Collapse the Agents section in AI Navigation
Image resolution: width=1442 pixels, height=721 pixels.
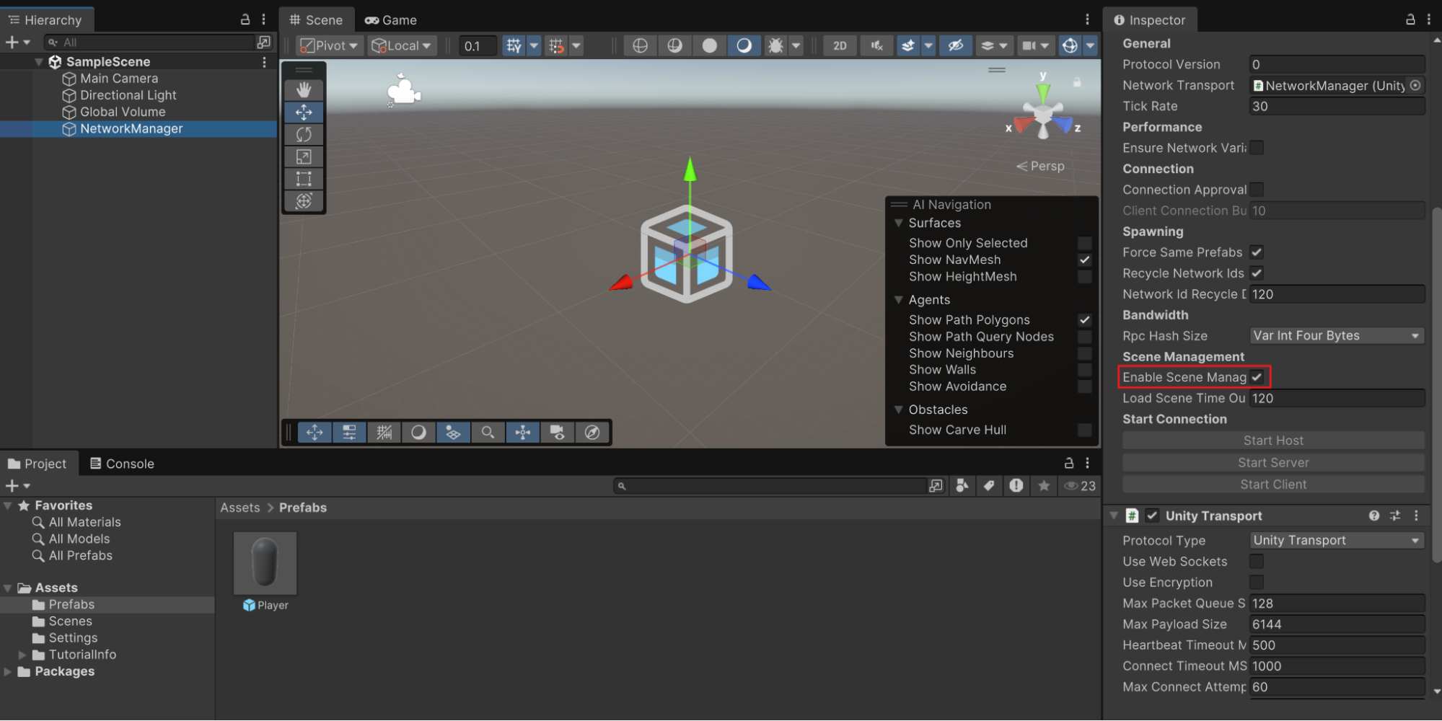pyautogui.click(x=899, y=300)
